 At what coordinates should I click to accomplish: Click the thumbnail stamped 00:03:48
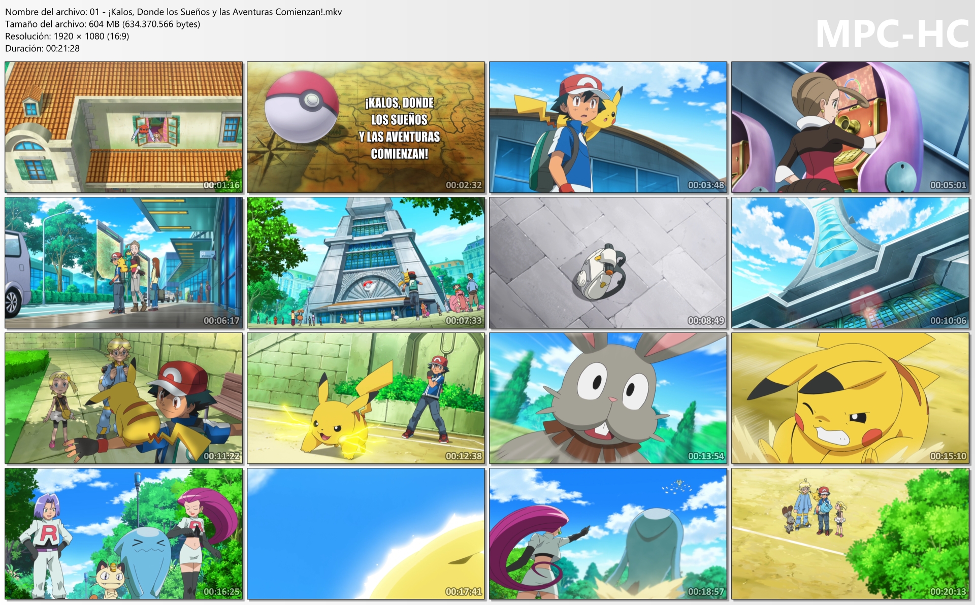pyautogui.click(x=608, y=127)
